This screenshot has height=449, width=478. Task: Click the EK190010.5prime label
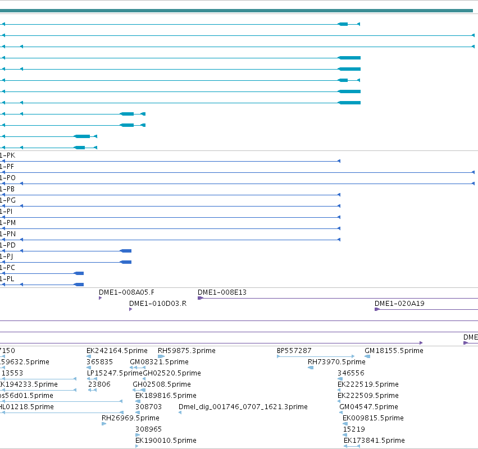(x=166, y=441)
